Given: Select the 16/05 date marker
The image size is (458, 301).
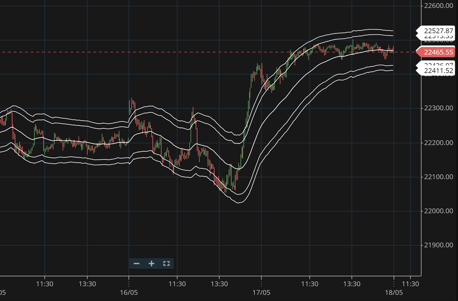Looking at the screenshot, I should pyautogui.click(x=129, y=292).
